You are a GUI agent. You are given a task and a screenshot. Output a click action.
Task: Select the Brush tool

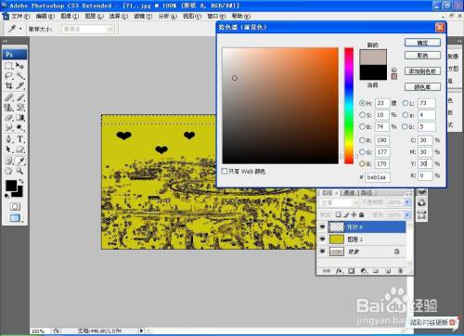[x=20, y=97]
